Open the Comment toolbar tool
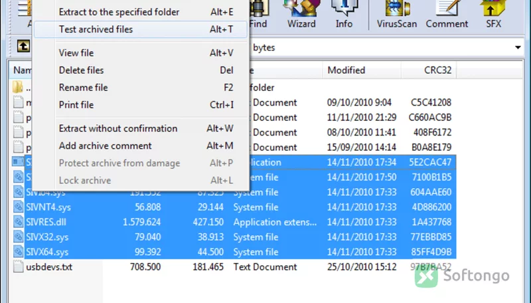This screenshot has width=531, height=303. click(447, 15)
